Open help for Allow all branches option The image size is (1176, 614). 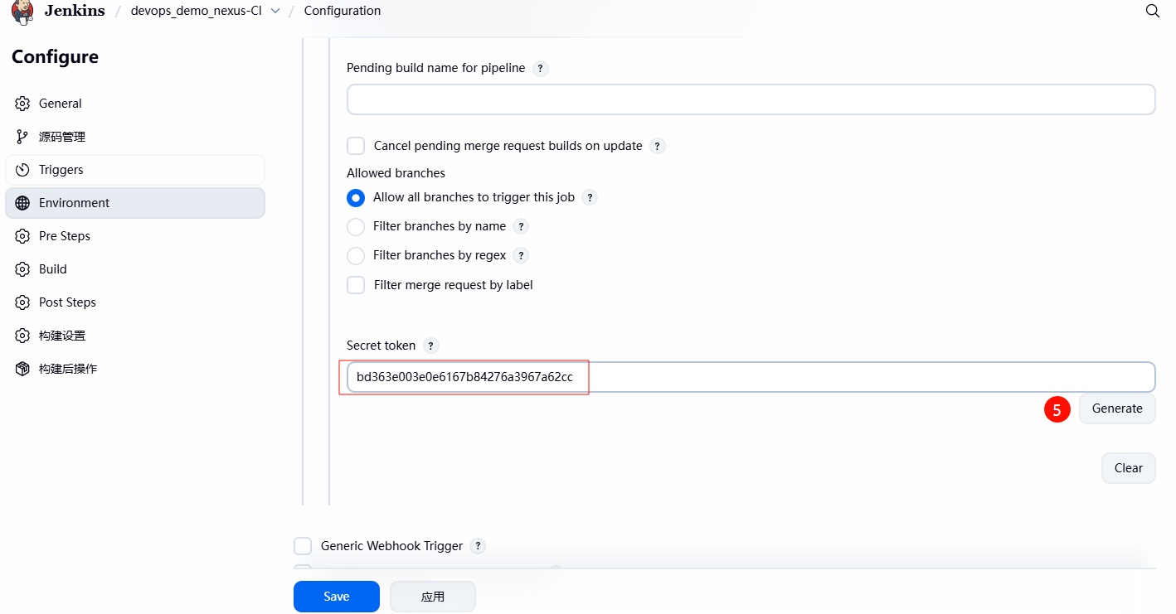590,197
